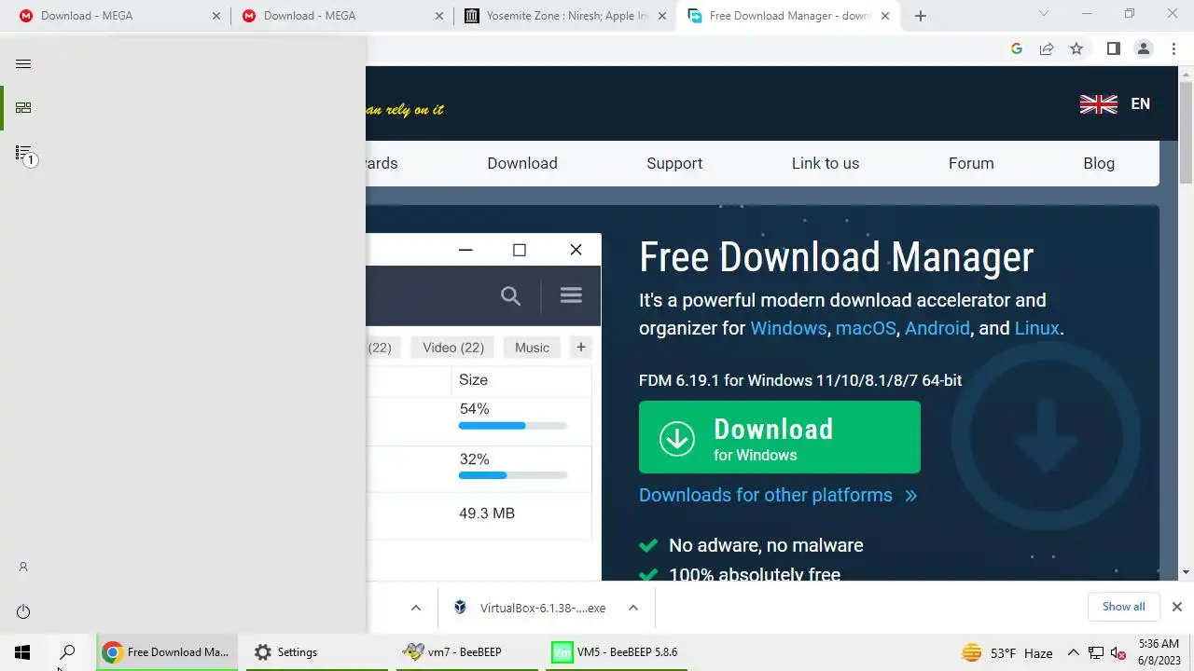This screenshot has width=1194, height=671.
Task: Click the macOS platform link
Action: point(866,328)
